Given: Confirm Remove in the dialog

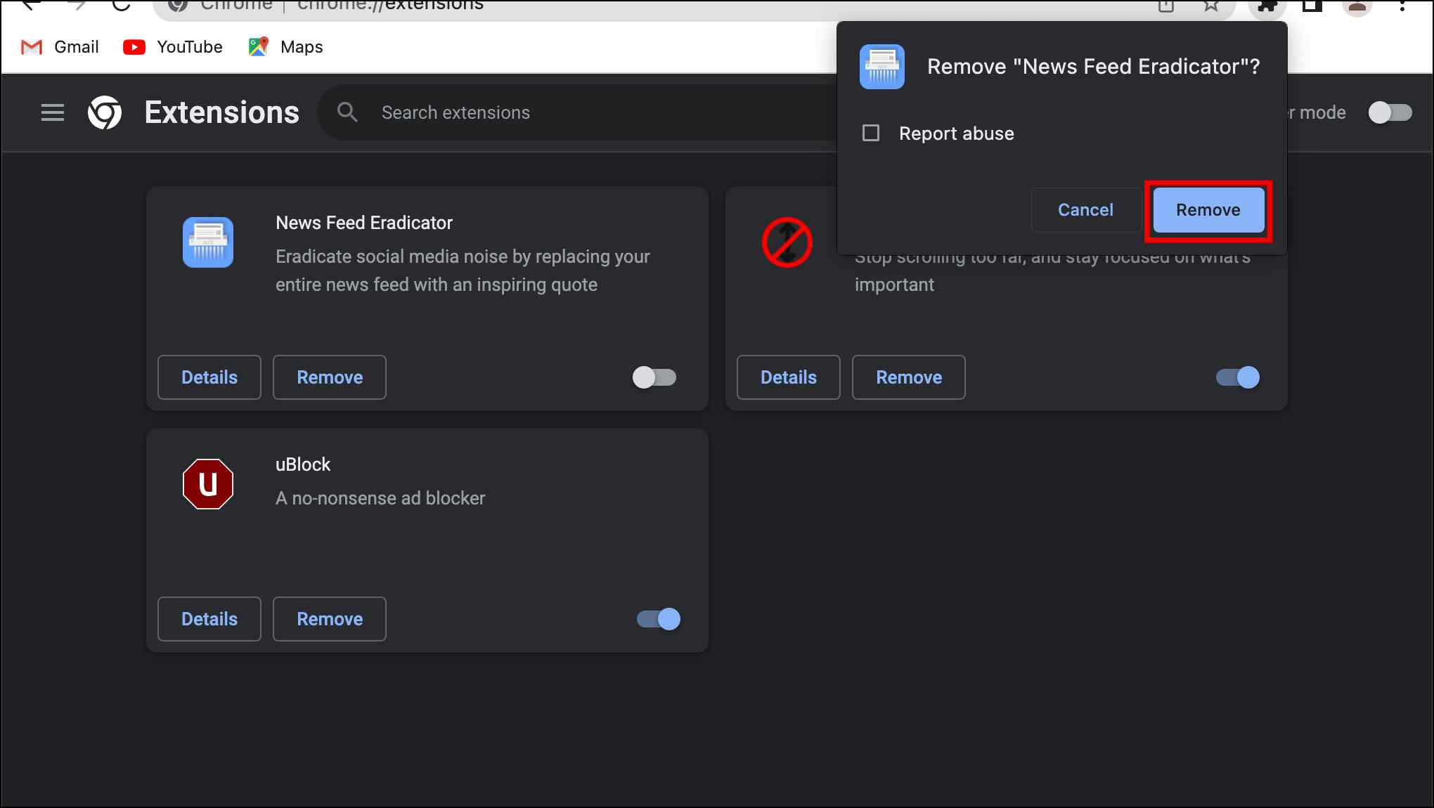Looking at the screenshot, I should coord(1208,210).
